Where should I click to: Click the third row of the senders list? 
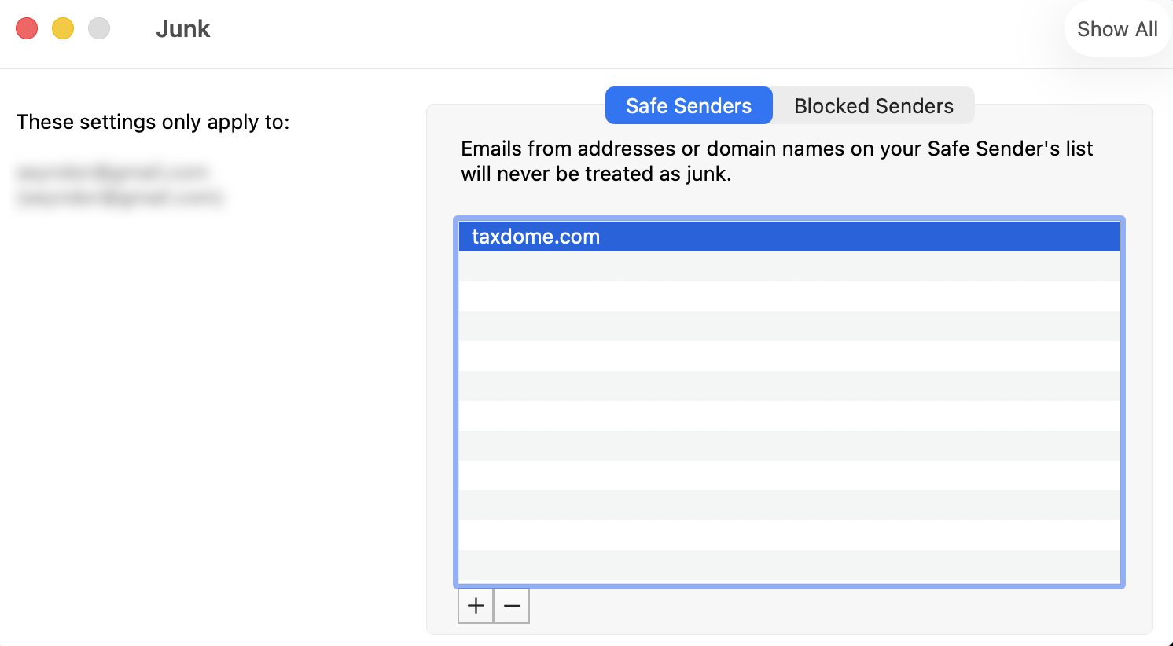(x=789, y=296)
